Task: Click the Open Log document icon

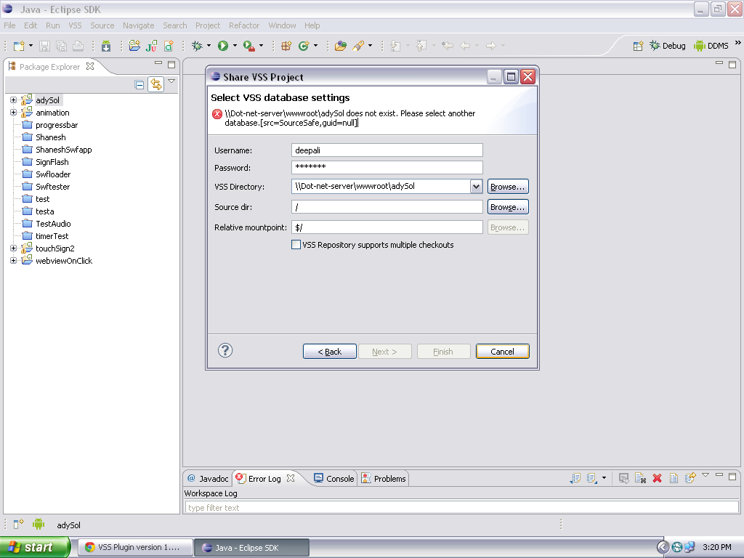Action: (674, 478)
